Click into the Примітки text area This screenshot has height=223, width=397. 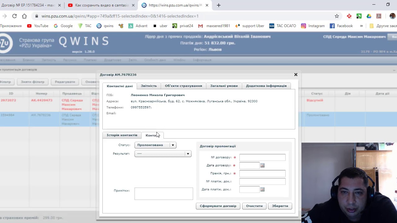164,194
